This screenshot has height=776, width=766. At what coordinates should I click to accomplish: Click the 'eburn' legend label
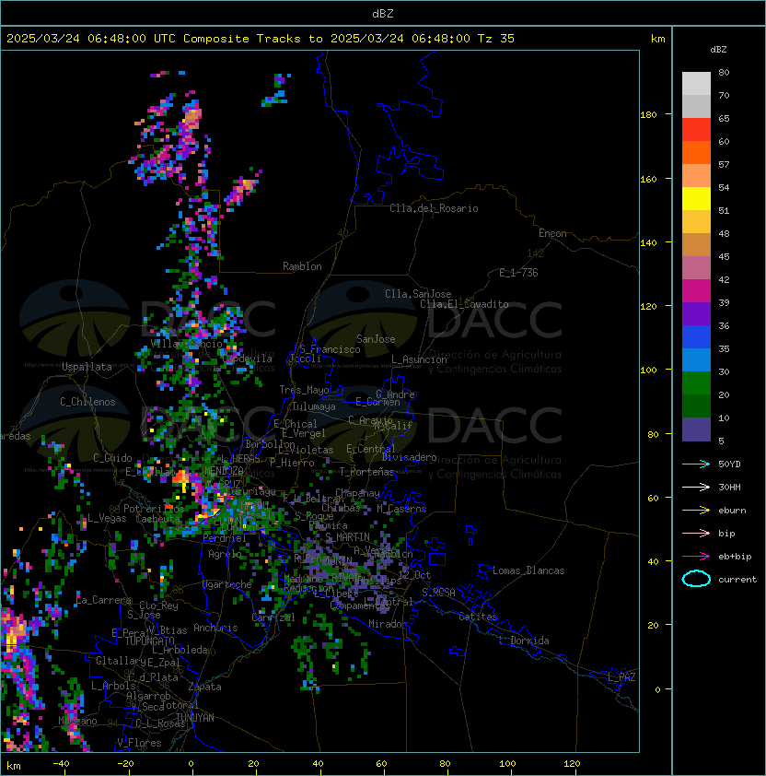(x=732, y=511)
